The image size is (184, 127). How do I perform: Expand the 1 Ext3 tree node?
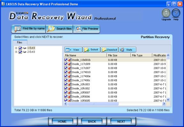[x=16, y=48]
